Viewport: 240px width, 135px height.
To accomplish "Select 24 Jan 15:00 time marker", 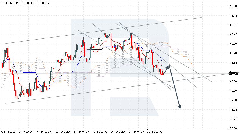I will click(x=118, y=132).
